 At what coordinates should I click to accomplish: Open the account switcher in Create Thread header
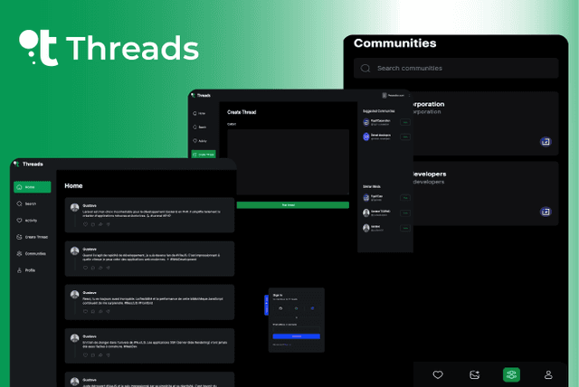(x=394, y=95)
